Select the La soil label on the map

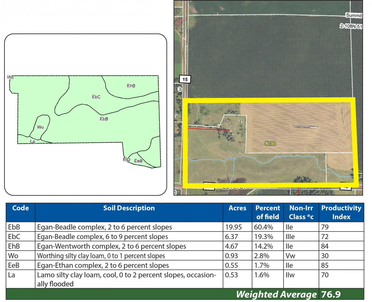coord(33,141)
